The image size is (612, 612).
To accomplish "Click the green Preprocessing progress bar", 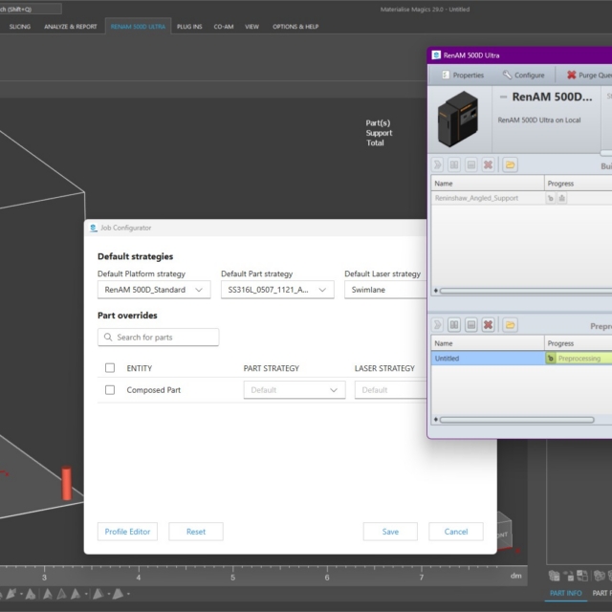I will point(584,359).
